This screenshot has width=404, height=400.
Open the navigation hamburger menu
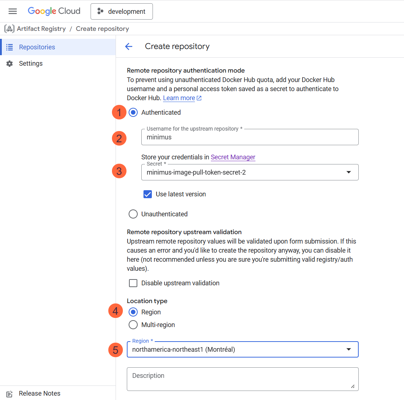pyautogui.click(x=12, y=11)
